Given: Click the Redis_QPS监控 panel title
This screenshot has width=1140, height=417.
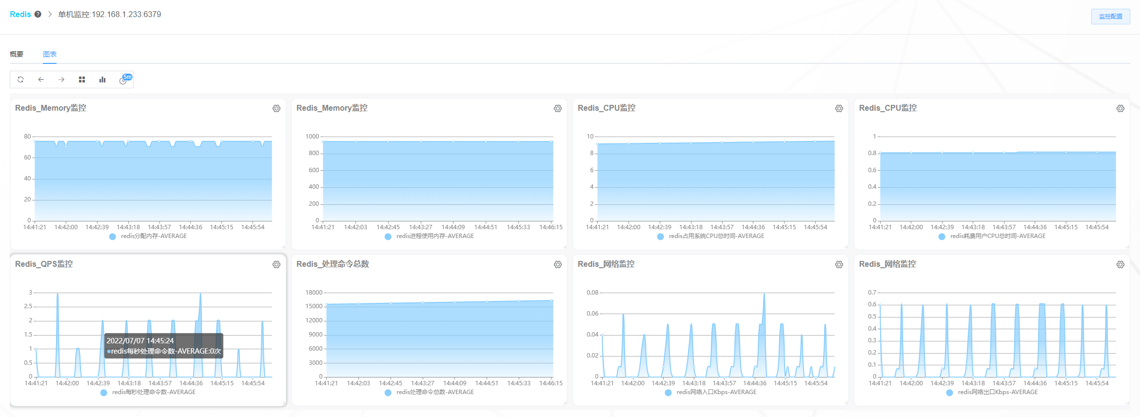Looking at the screenshot, I should (x=44, y=264).
